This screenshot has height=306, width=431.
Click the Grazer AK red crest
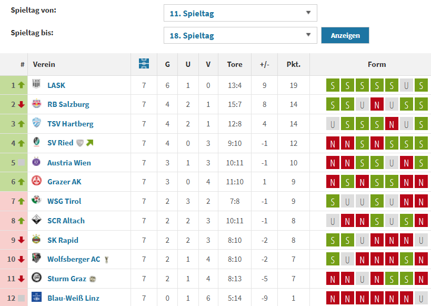pos(37,182)
